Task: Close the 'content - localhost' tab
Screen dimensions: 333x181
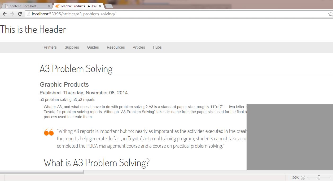Action: [49, 6]
